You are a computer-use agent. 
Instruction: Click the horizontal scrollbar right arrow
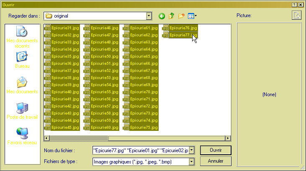coord(228,138)
